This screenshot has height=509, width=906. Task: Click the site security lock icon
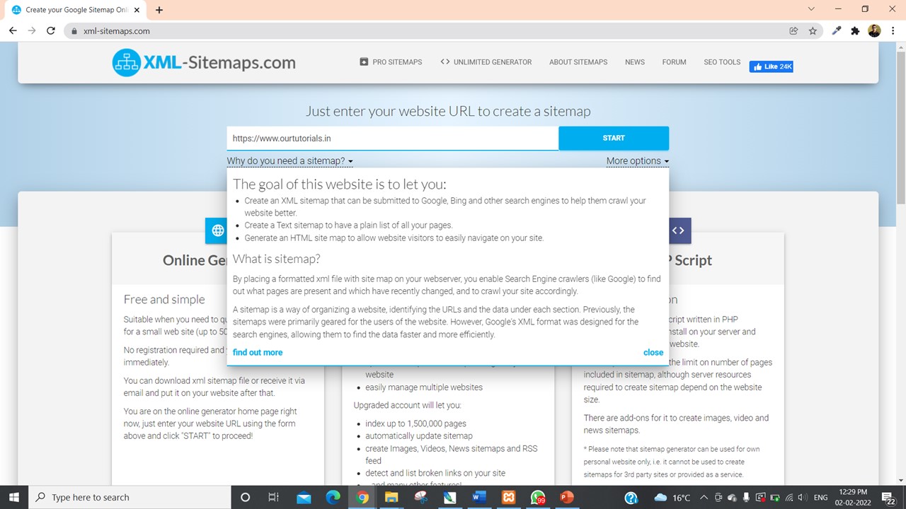coord(74,31)
